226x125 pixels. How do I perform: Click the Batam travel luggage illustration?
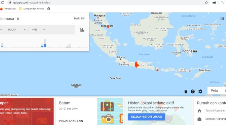point(110,111)
